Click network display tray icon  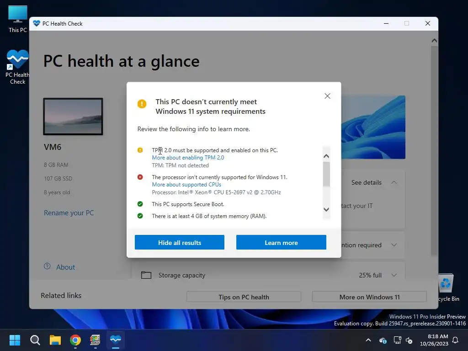pyautogui.click(x=397, y=340)
